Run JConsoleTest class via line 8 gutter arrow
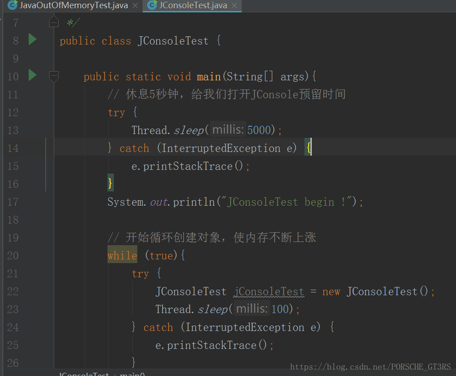Image resolution: width=456 pixels, height=376 pixels. click(x=33, y=39)
